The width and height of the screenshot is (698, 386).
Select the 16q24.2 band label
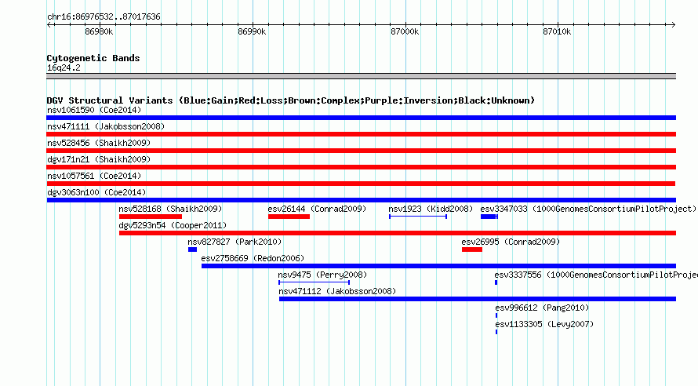click(x=64, y=67)
